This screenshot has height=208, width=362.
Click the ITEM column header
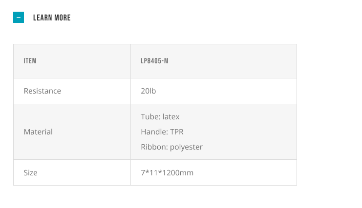(30, 61)
